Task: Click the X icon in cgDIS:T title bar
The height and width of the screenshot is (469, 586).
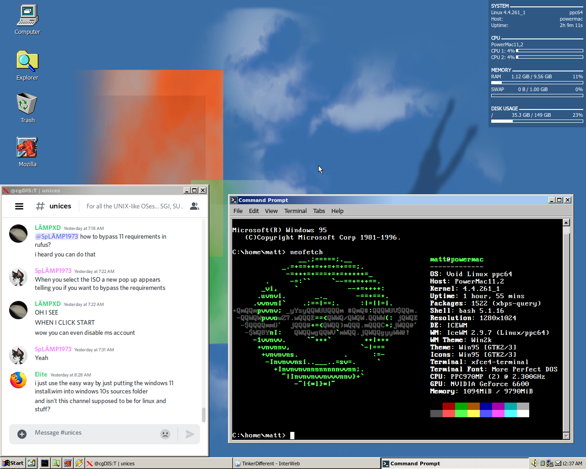Action: (x=5, y=191)
